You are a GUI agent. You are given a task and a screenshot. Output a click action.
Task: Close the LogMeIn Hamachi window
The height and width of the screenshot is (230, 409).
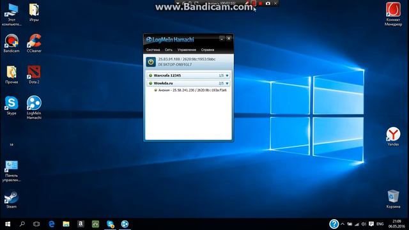[x=229, y=38]
